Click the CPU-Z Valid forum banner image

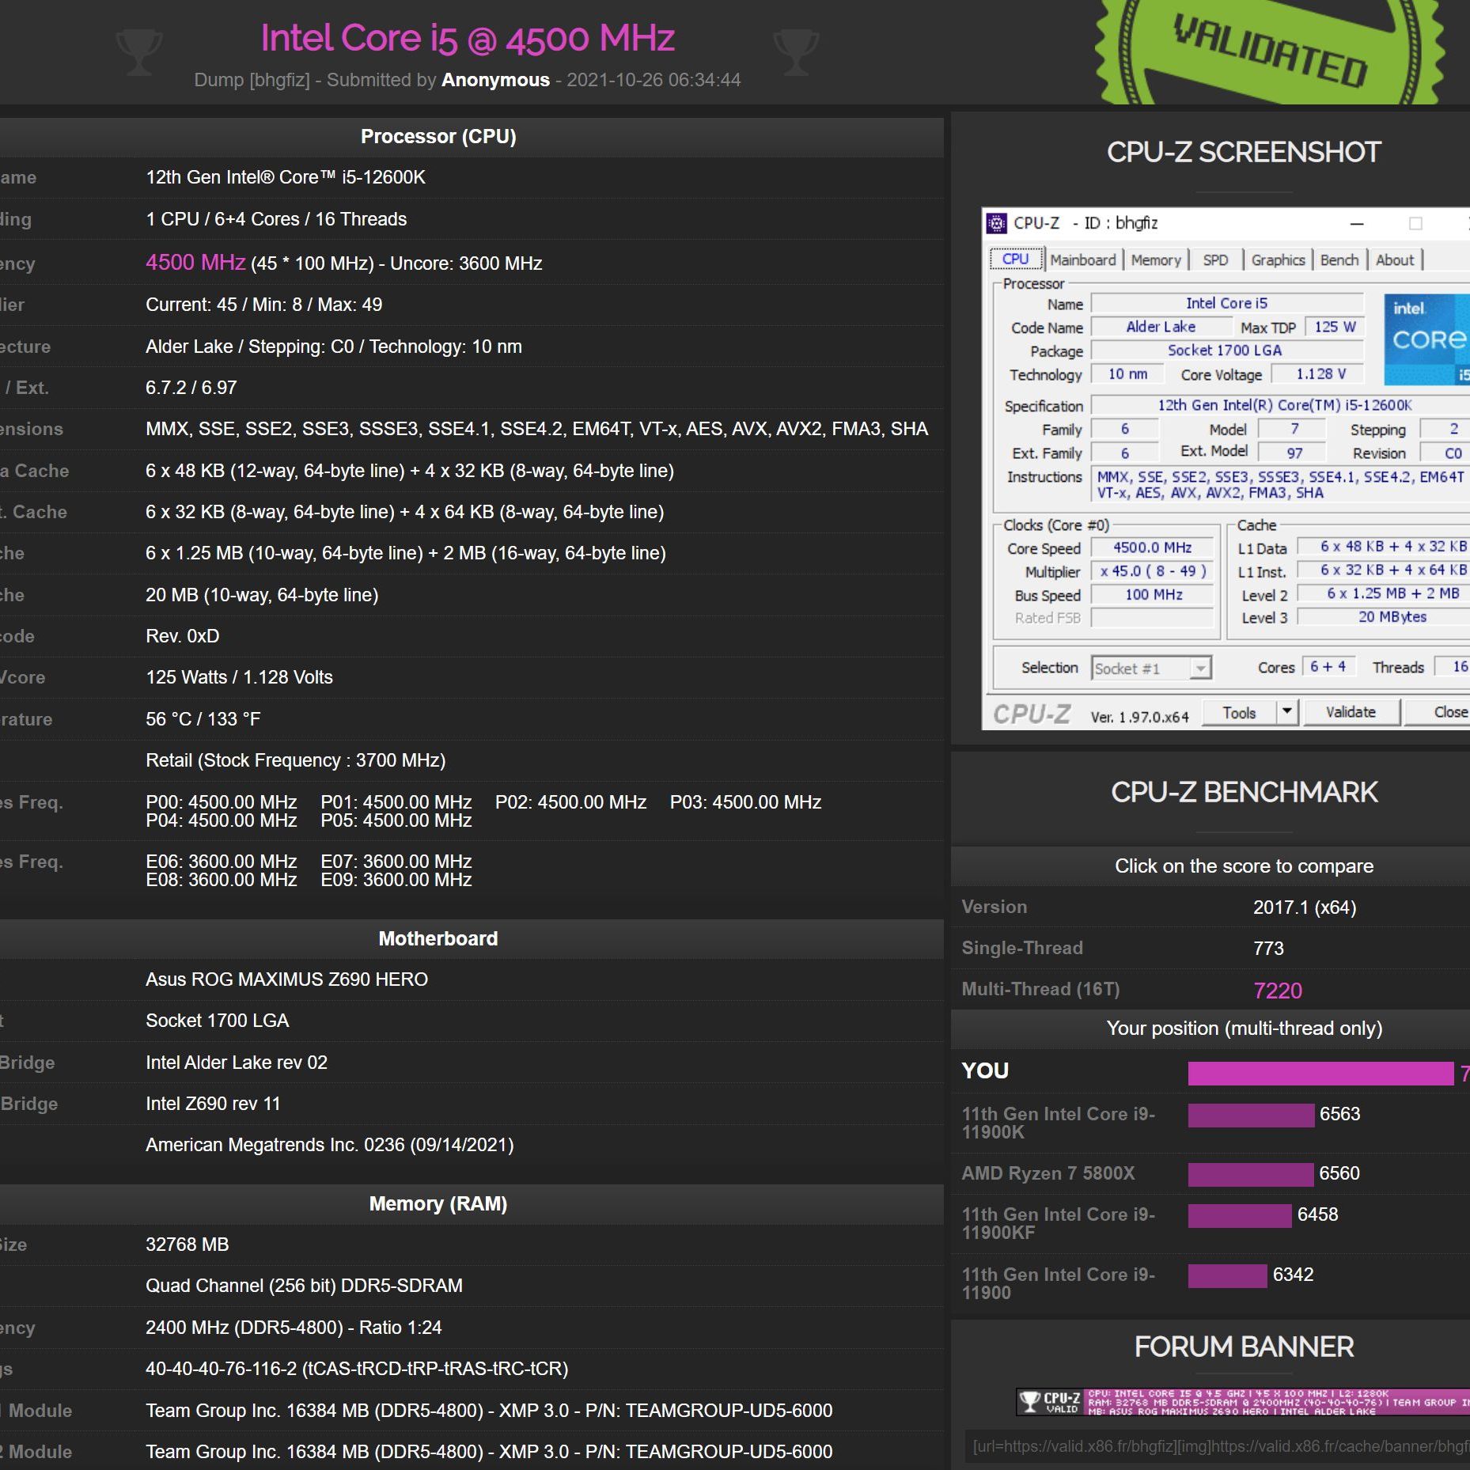[x=1242, y=1401]
